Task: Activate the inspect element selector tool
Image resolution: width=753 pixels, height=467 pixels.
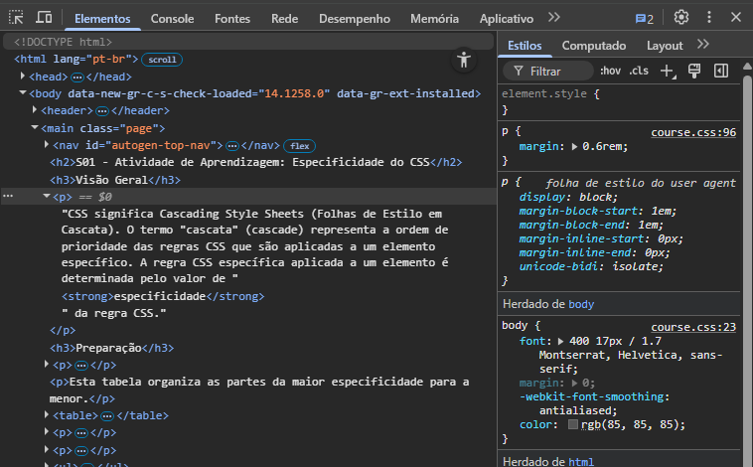Action: pos(16,18)
